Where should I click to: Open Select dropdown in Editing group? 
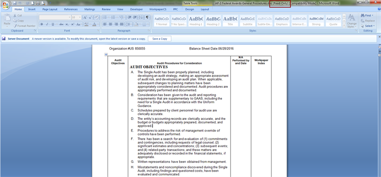368,26
